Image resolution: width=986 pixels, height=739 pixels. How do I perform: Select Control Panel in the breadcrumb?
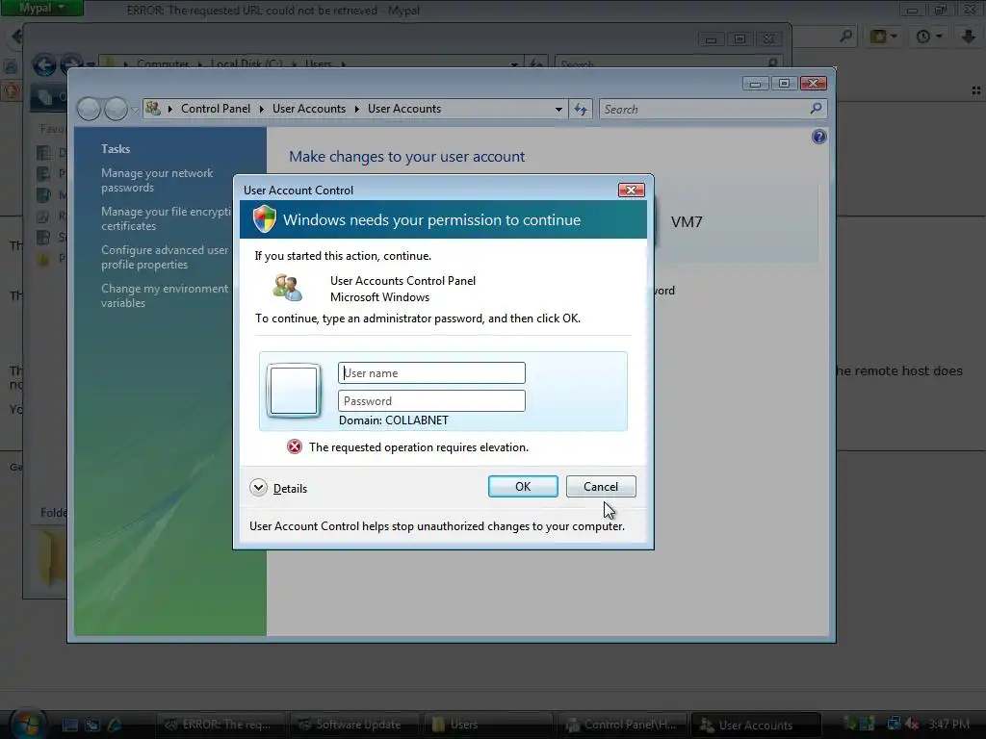216,109
